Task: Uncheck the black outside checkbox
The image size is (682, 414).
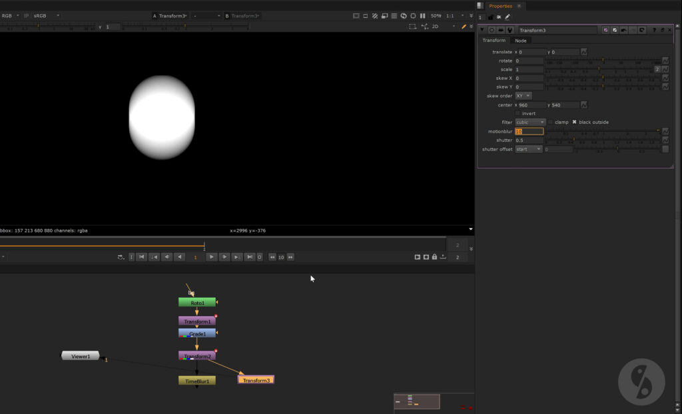Action: click(x=574, y=122)
